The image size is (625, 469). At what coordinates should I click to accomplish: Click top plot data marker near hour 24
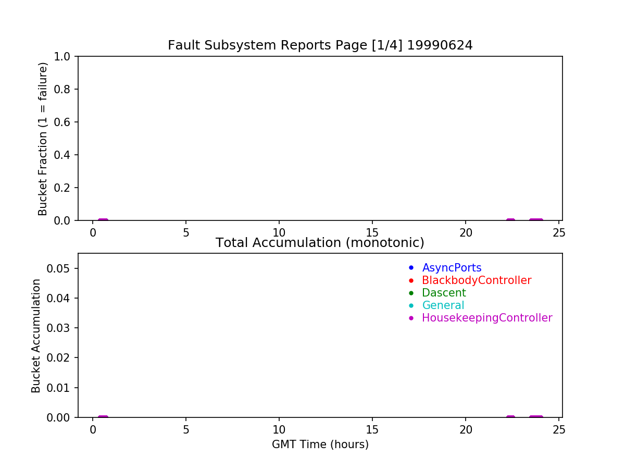click(536, 220)
